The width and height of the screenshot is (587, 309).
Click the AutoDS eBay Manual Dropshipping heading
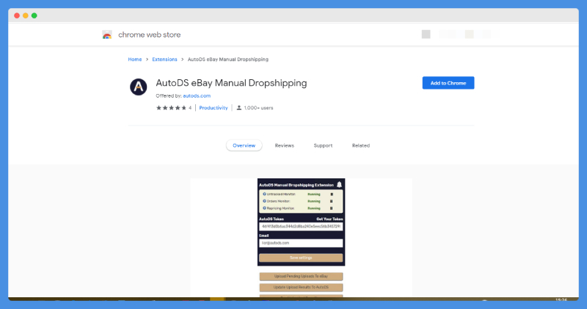click(231, 83)
